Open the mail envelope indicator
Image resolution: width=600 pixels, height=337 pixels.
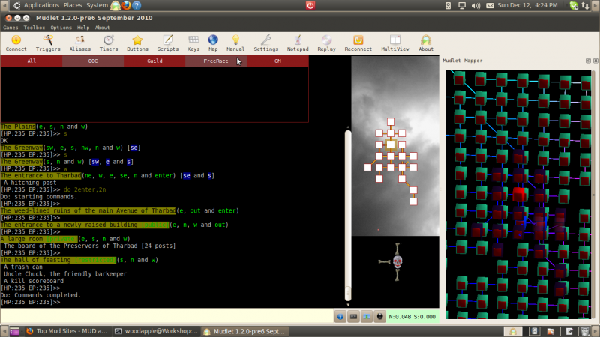(x=490, y=6)
